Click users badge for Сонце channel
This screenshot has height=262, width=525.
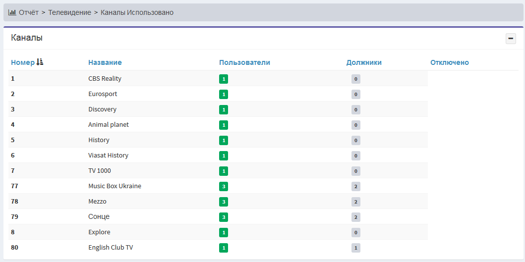[x=224, y=217]
